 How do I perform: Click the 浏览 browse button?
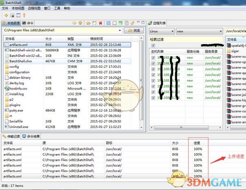134,30
